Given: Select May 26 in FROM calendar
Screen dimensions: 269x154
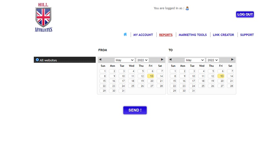Looking at the screenshot, I should pyautogui.click(x=141, y=86).
